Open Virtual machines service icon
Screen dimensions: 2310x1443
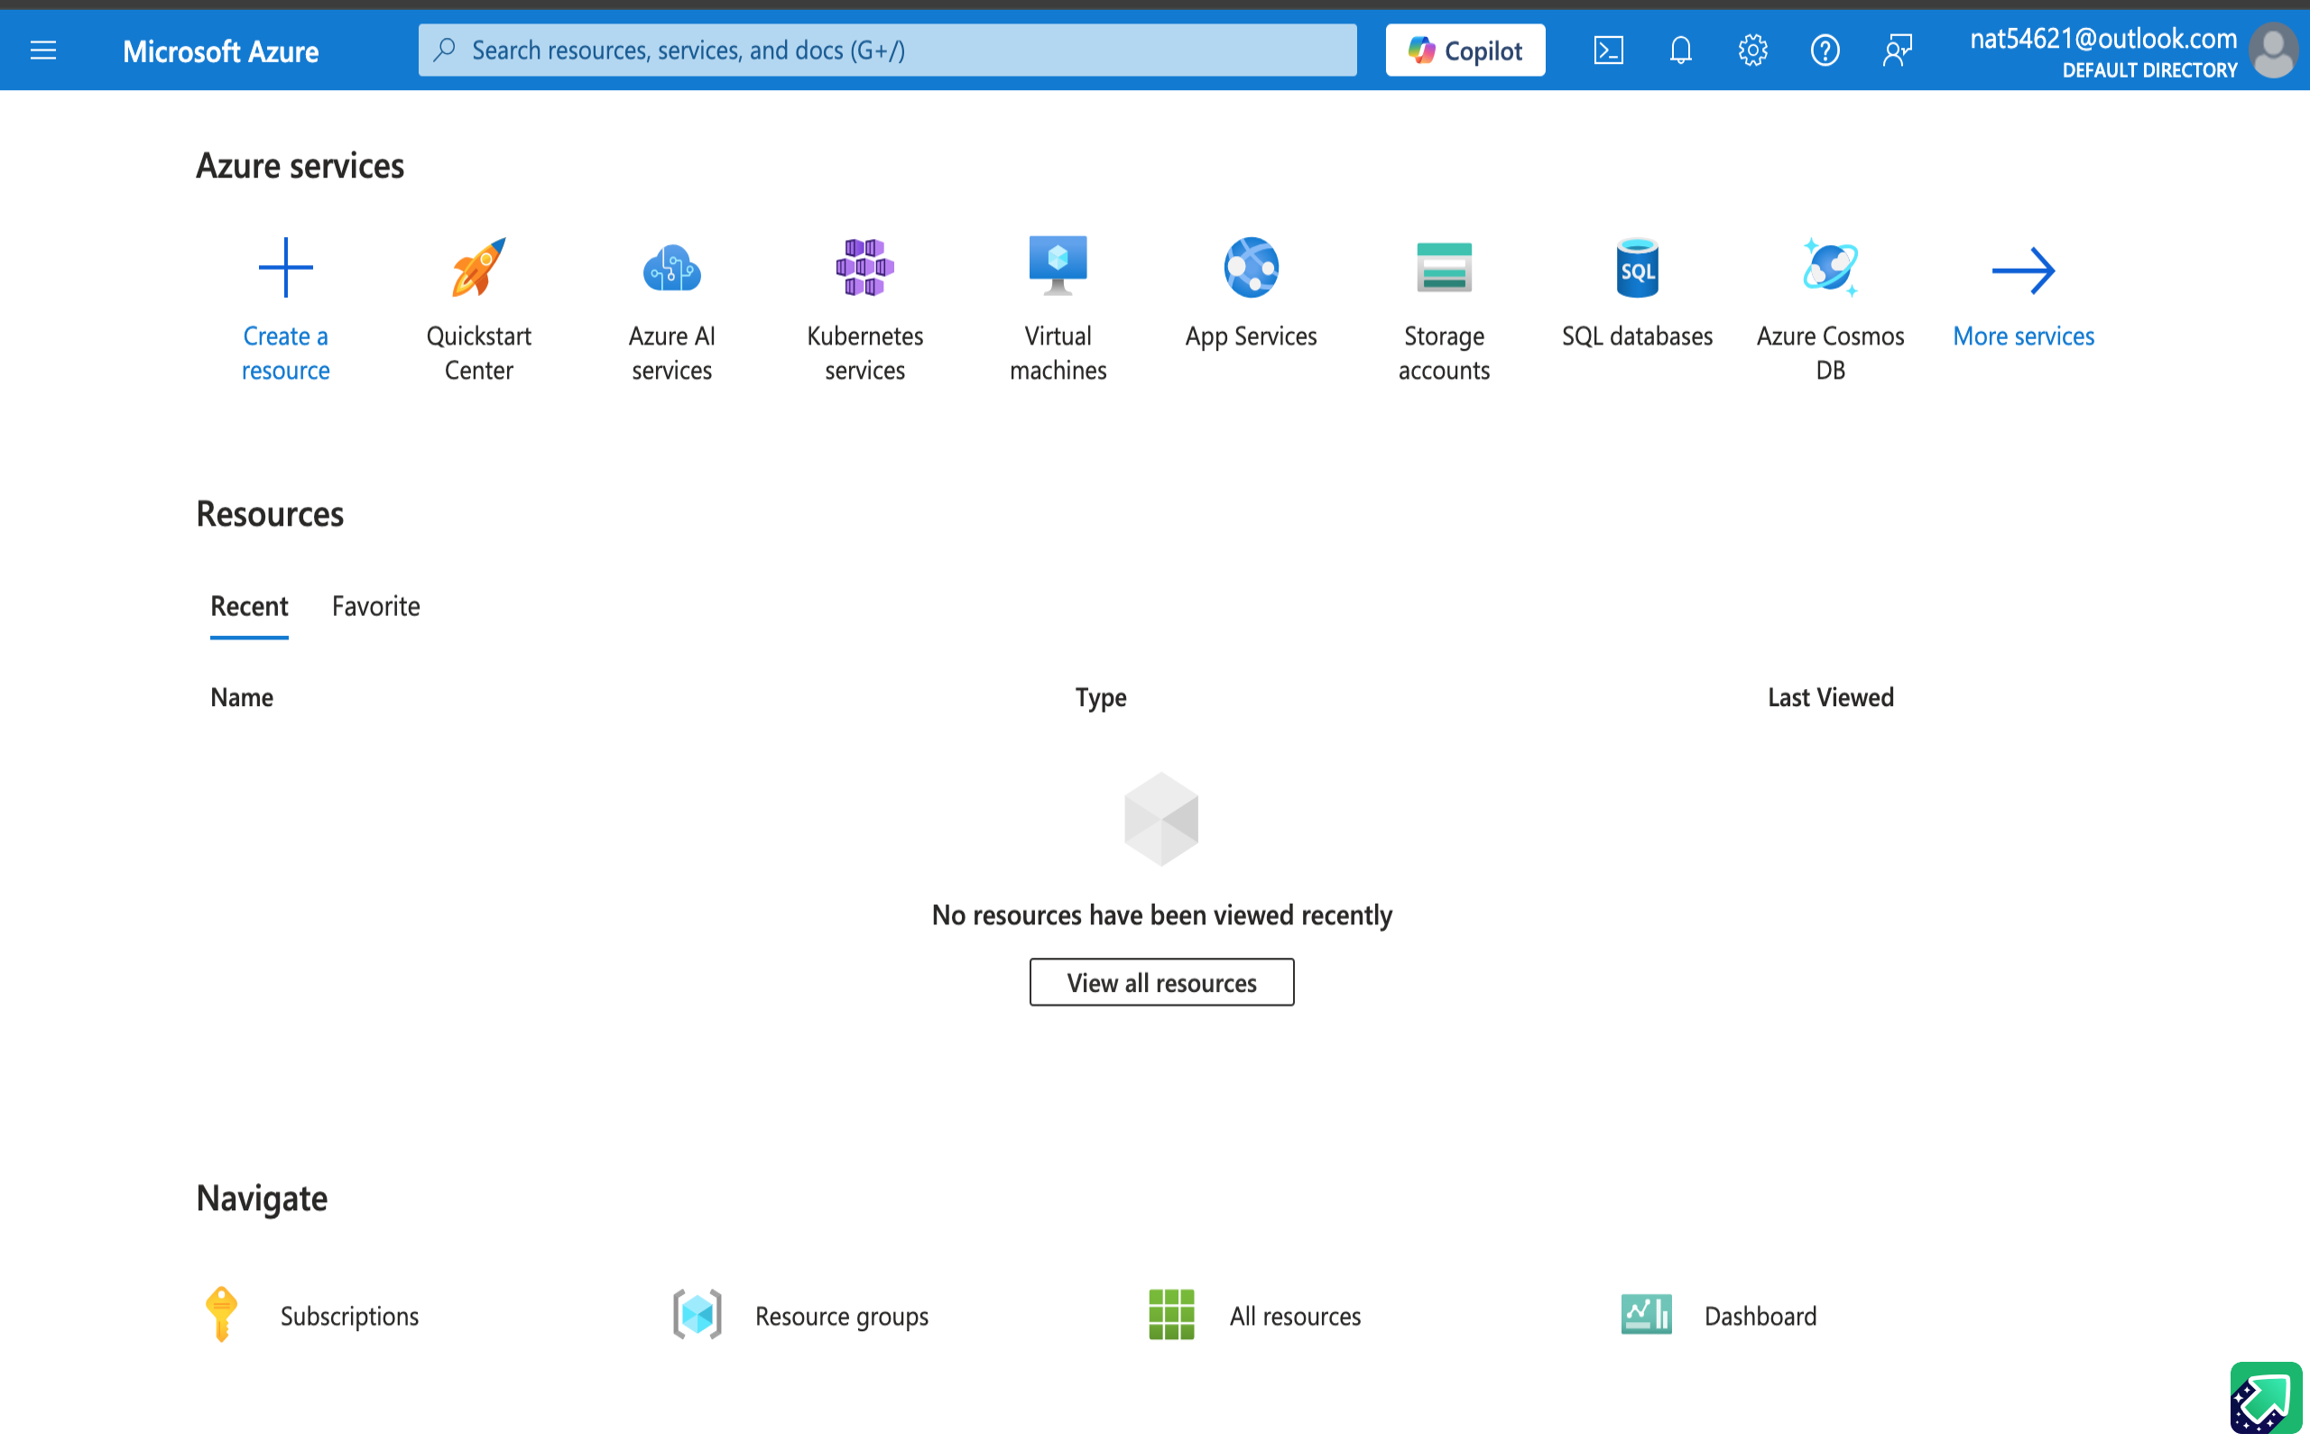(1058, 266)
